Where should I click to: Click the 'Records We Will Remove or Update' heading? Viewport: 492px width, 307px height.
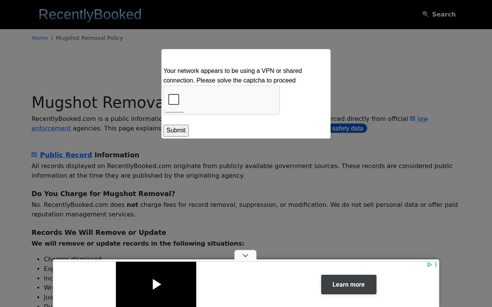coord(99,233)
